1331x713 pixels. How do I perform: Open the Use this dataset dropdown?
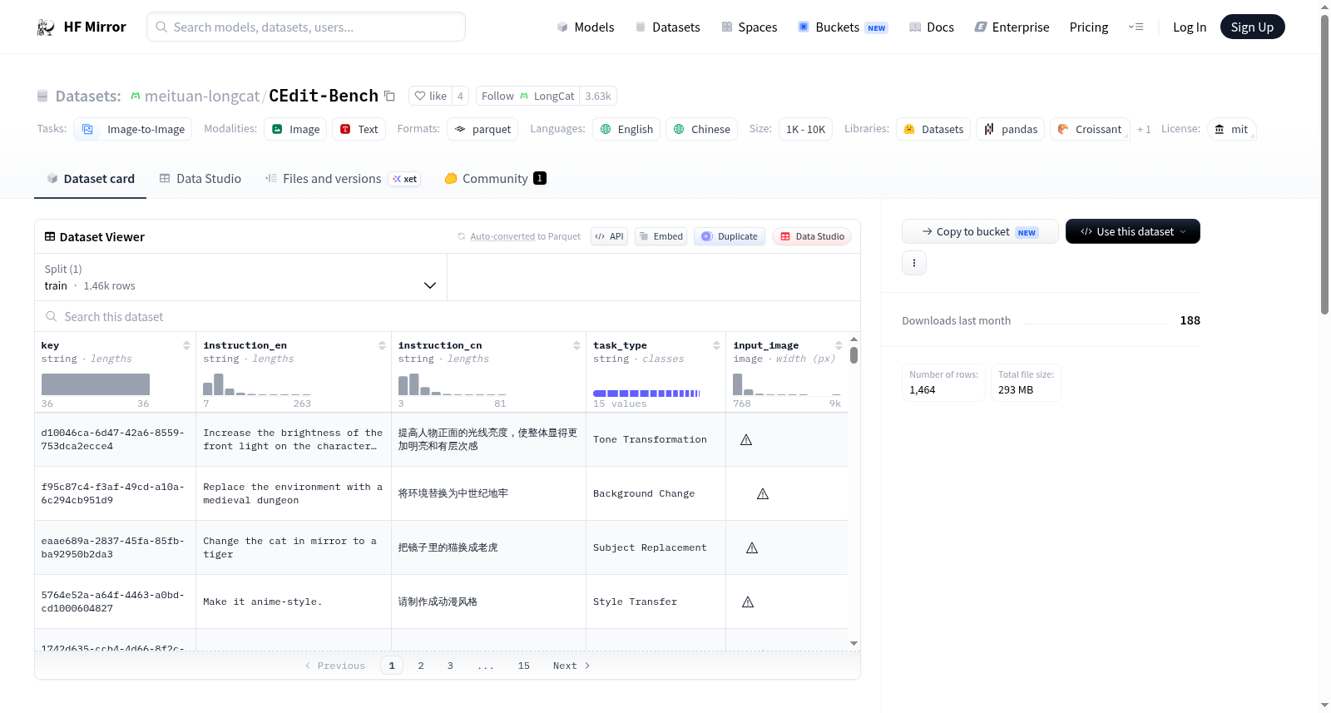tap(1132, 231)
